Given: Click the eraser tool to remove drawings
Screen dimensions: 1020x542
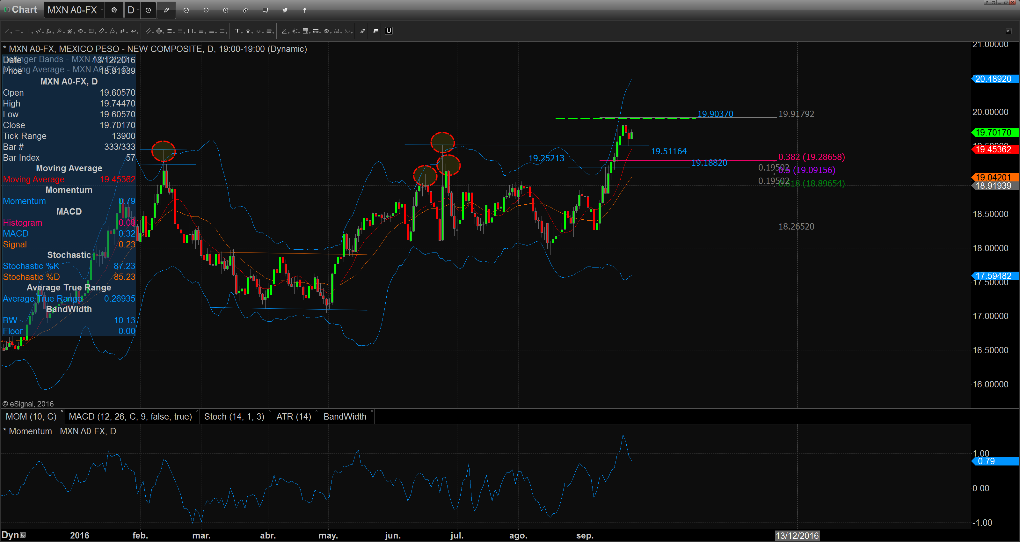Looking at the screenshot, I should (362, 31).
